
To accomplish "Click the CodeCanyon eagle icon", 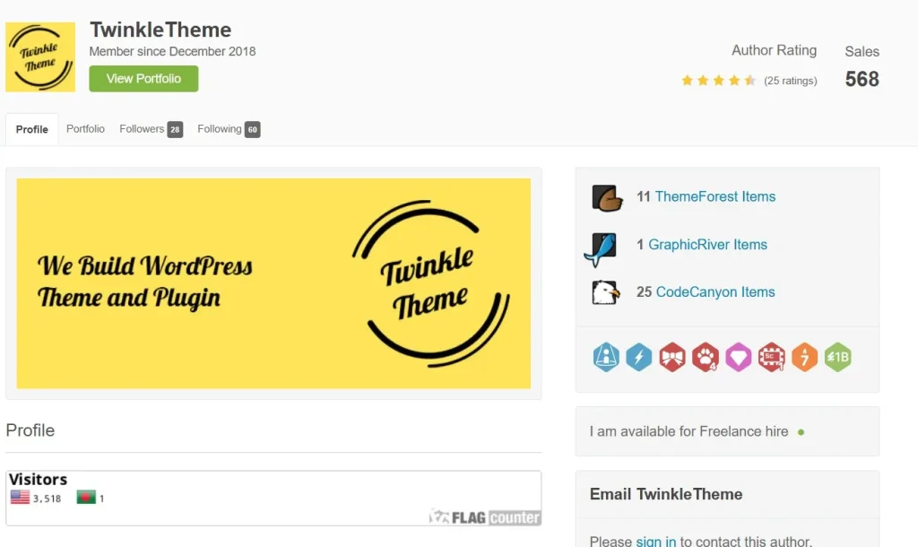I will (x=605, y=292).
